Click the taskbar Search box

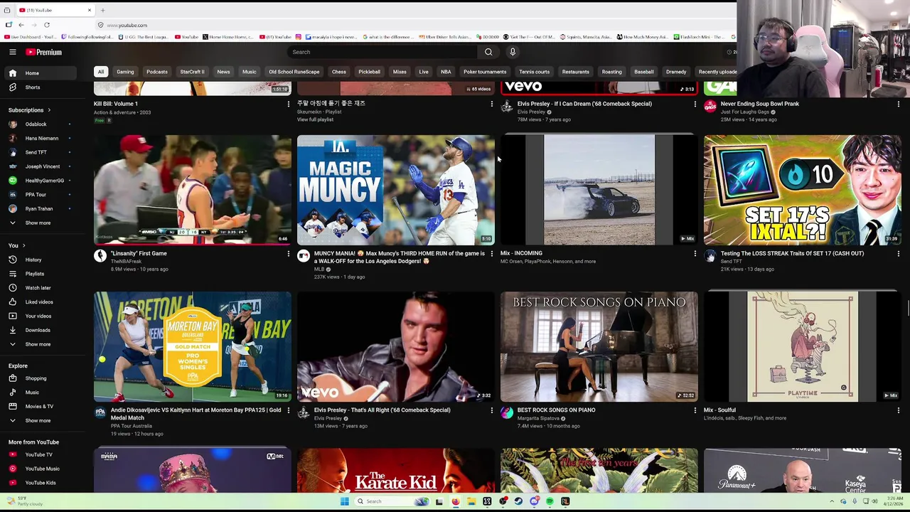pyautogui.click(x=391, y=501)
